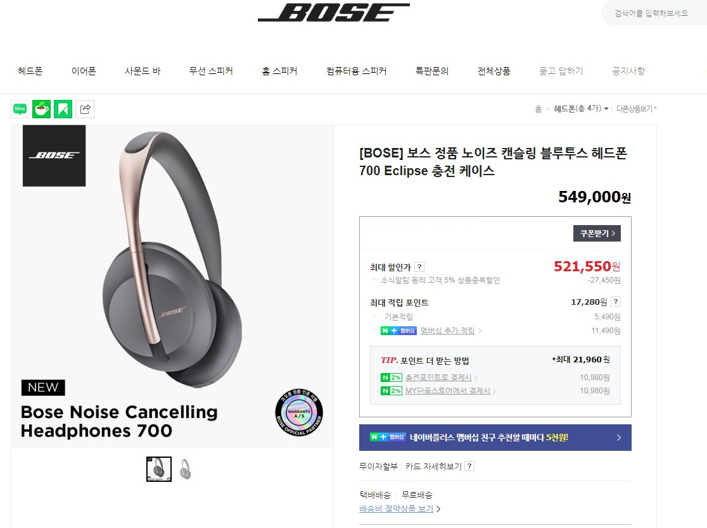Open the 사운드 바 menu

pos(143,71)
